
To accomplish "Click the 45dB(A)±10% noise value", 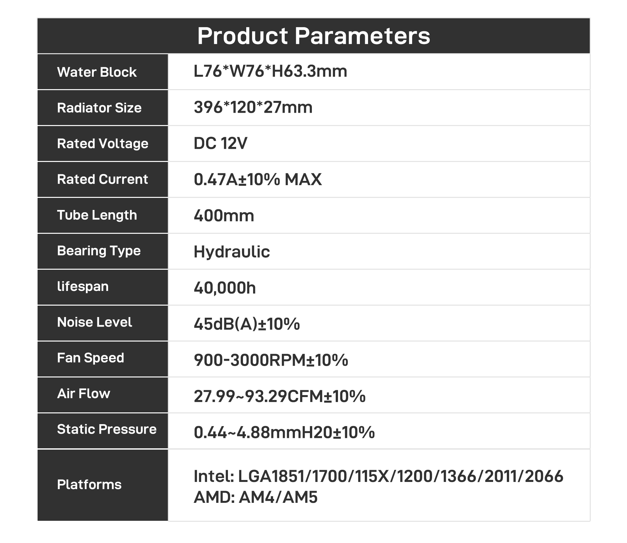I will point(247,324).
